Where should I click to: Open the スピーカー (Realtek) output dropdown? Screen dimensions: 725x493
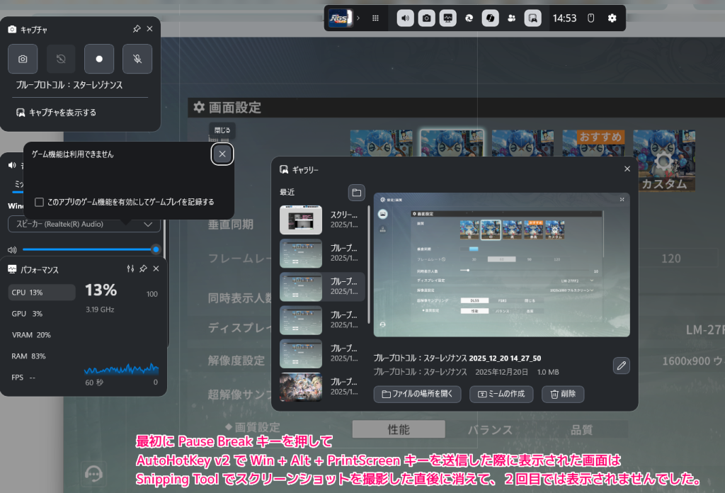(x=84, y=224)
